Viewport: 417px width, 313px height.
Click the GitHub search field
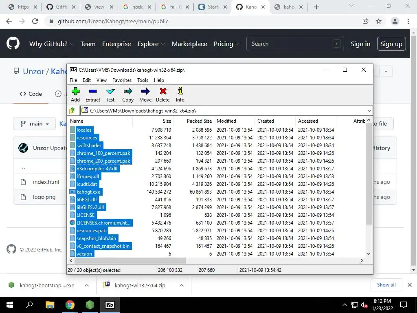point(295,44)
